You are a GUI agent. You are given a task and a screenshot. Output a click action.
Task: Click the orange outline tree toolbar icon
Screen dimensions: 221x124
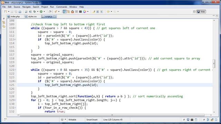(69, 12)
